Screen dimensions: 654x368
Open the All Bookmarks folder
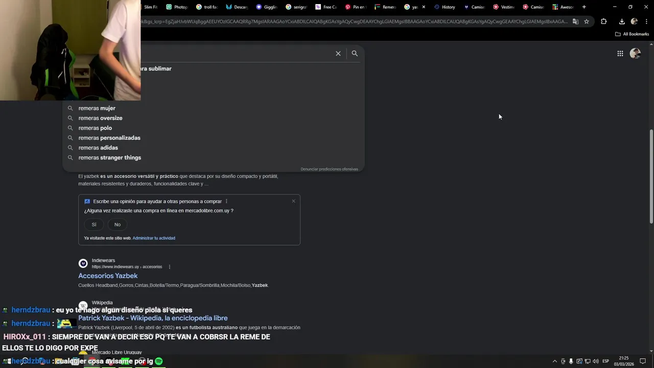(x=632, y=34)
